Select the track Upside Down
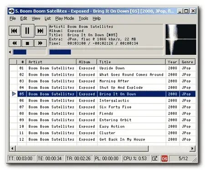This screenshot has width=205, height=170. [x=102, y=68]
